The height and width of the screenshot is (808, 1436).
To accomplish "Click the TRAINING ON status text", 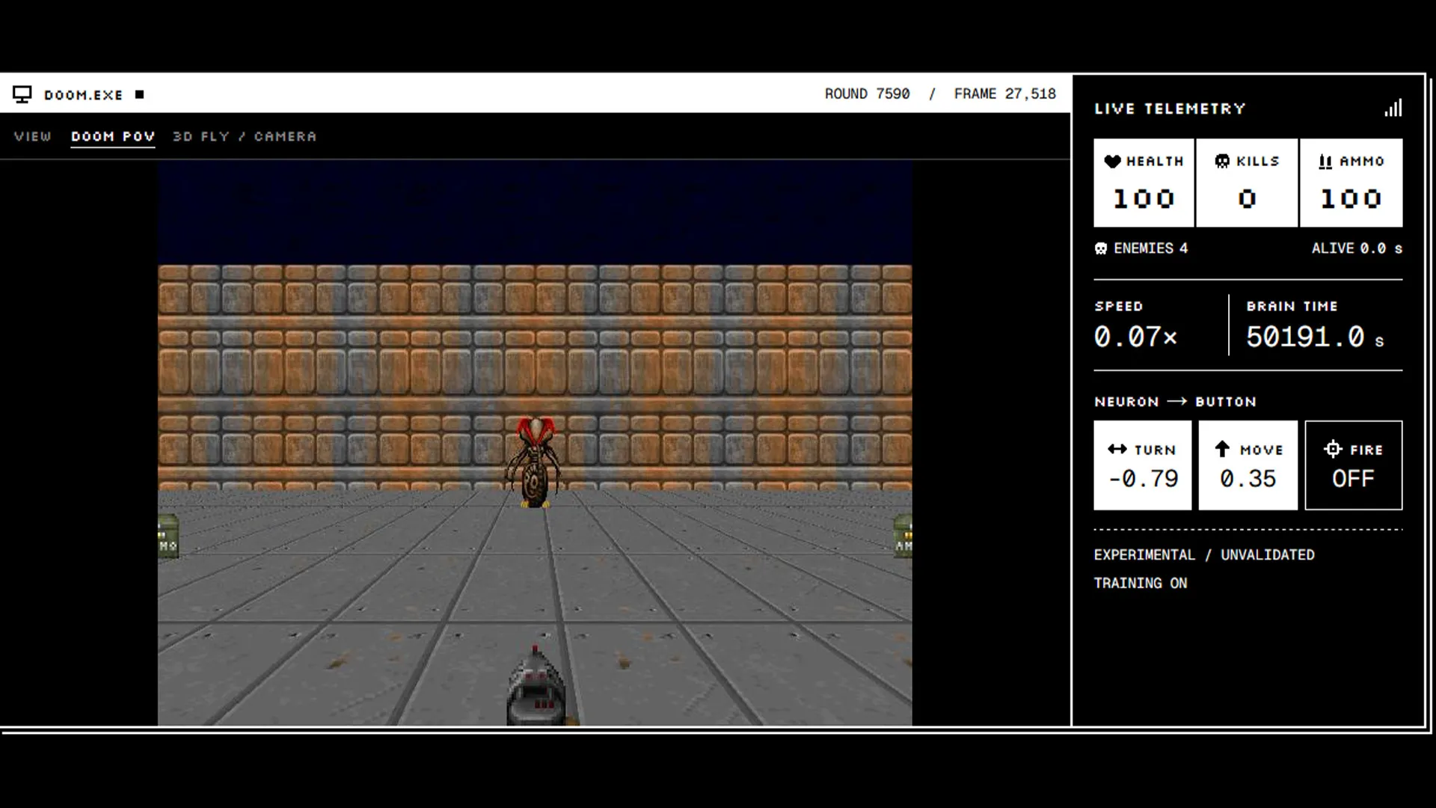I will pos(1141,583).
